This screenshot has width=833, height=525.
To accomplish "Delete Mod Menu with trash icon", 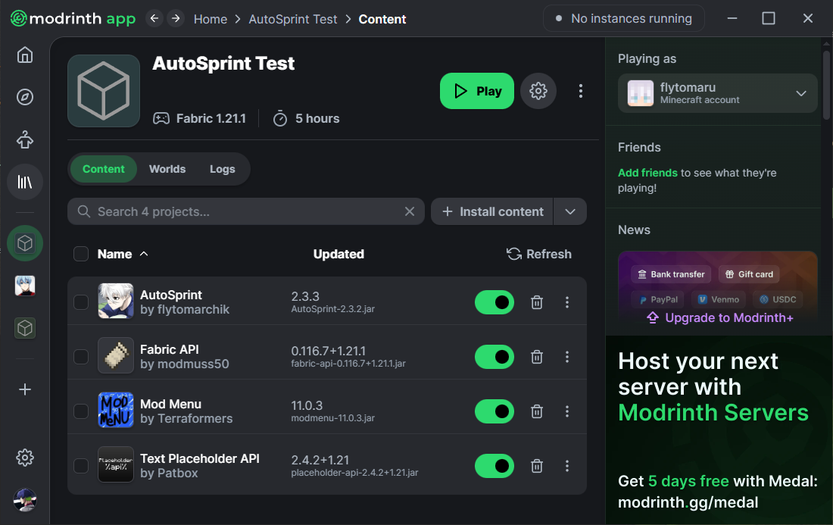I will [x=537, y=411].
